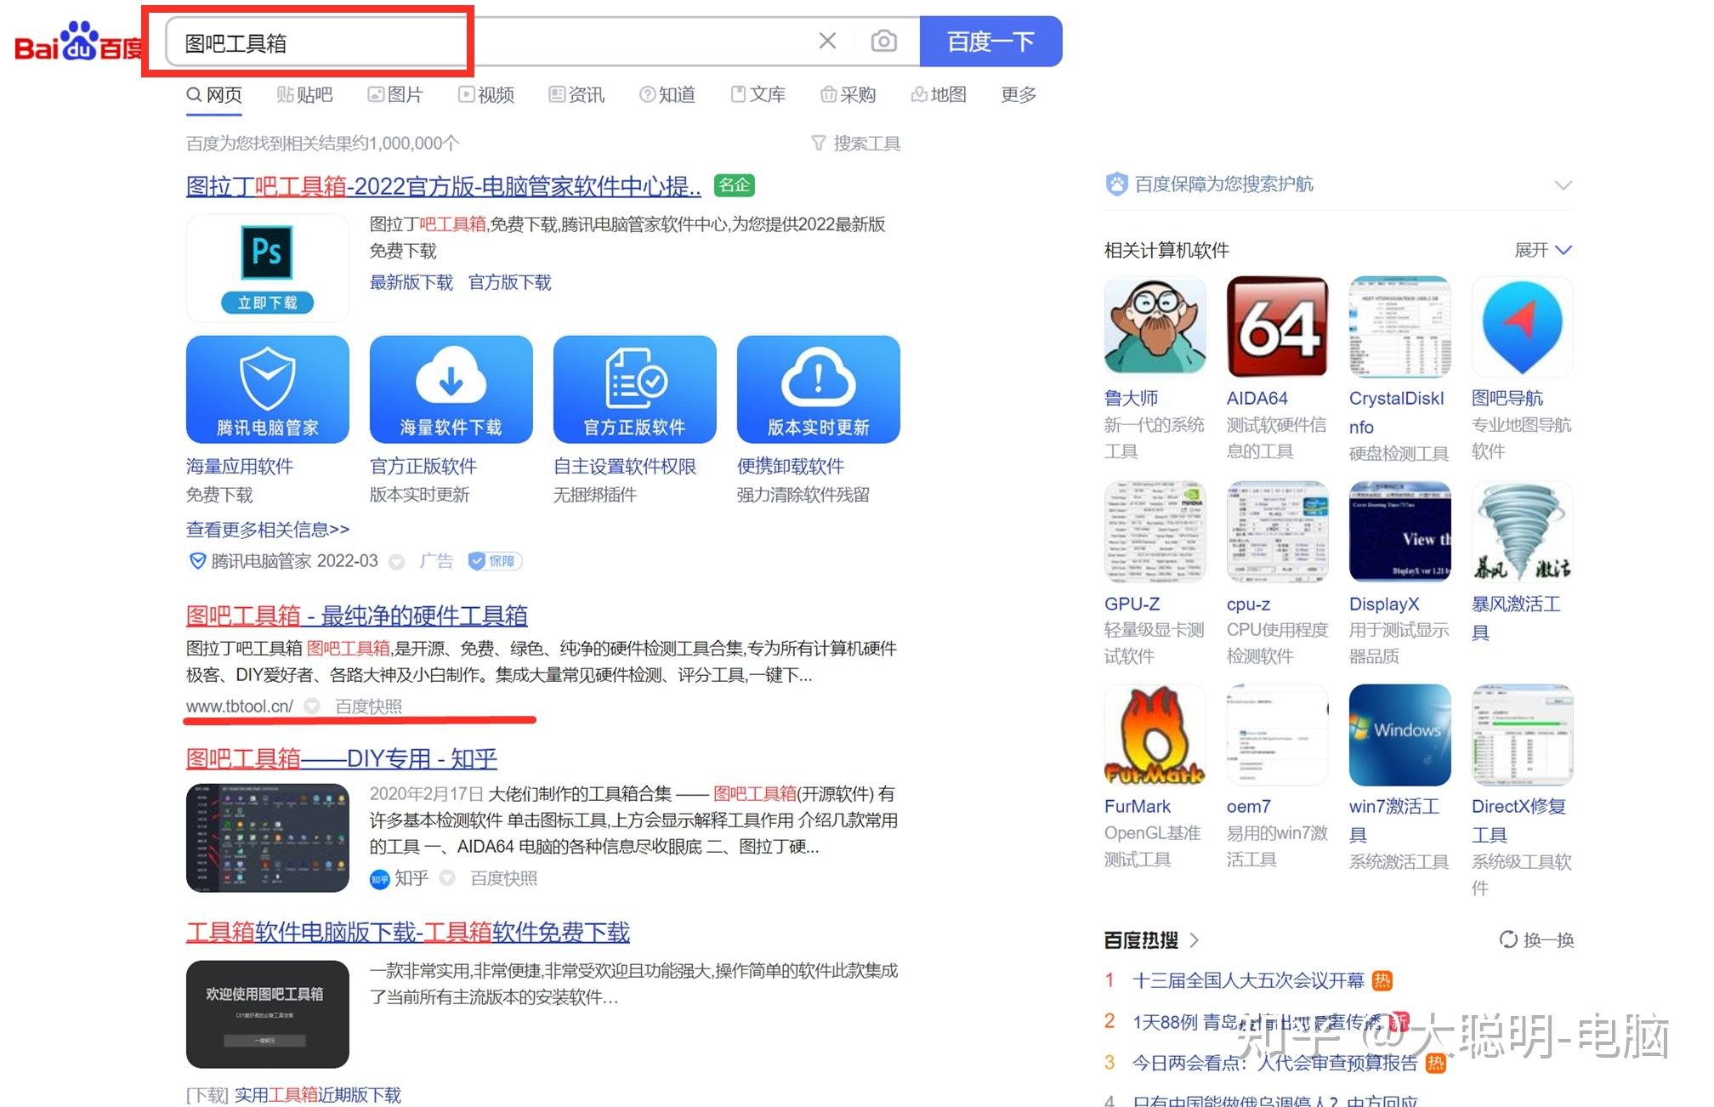The image size is (1714, 1107).
Task: Switch to the 图片 tab
Action: 395,94
